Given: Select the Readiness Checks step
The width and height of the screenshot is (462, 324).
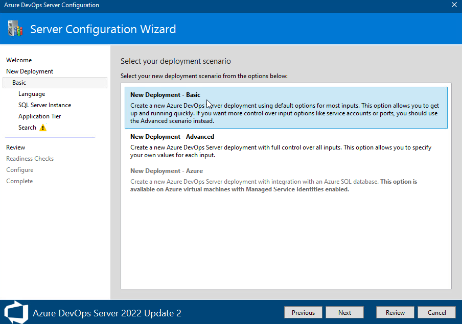Looking at the screenshot, I should [x=30, y=158].
